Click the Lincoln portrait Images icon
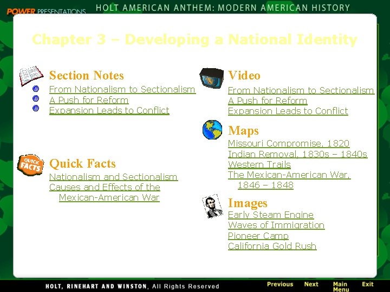This screenshot has width=390, height=292. tap(212, 206)
